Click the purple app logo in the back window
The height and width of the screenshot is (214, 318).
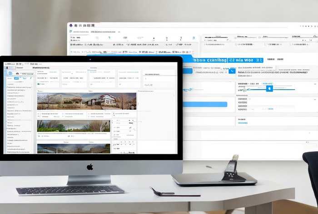(x=71, y=26)
